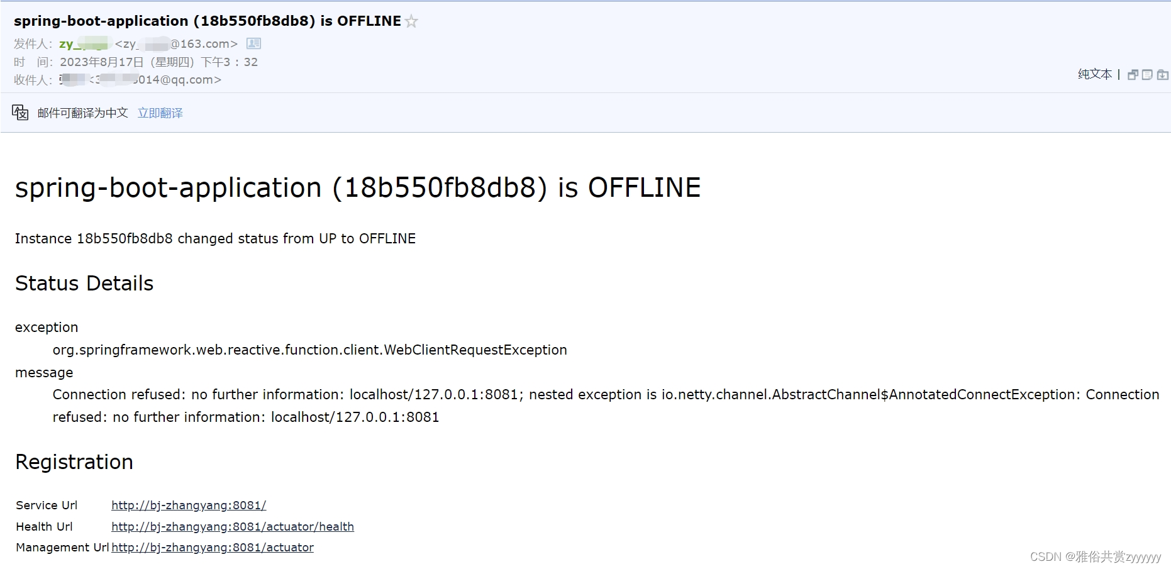Switch to 纯文本 plain text view
The image size is (1171, 569).
coord(1094,74)
